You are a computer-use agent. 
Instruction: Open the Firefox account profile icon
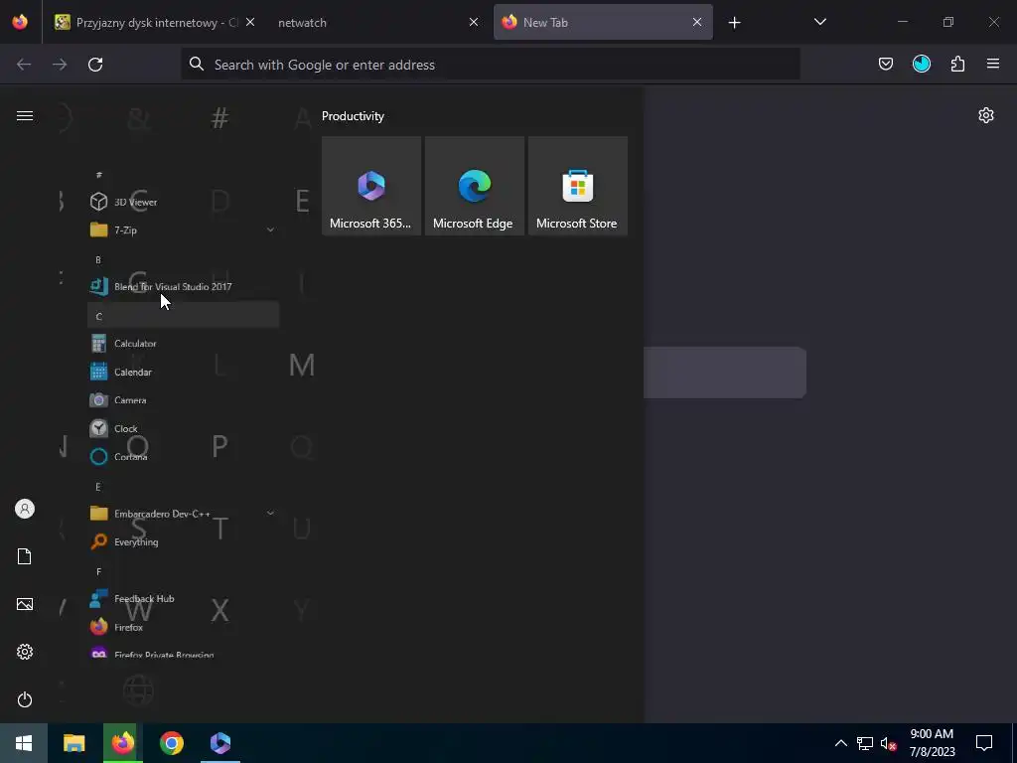(921, 64)
